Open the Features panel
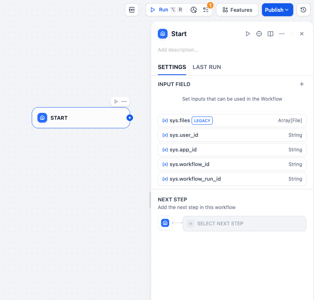314x300 pixels. pos(237,10)
